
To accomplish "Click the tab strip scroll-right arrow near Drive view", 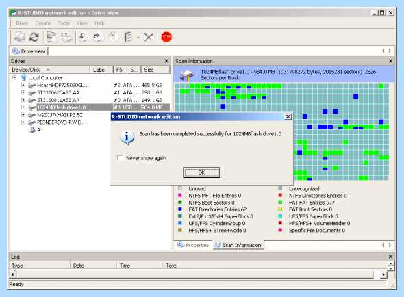I will [390, 51].
